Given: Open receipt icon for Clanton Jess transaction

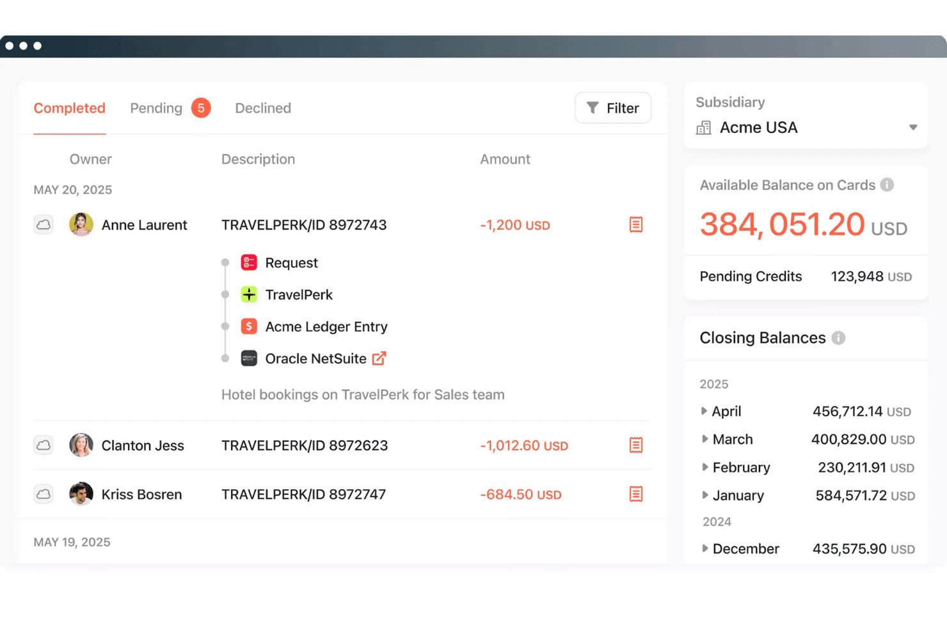Looking at the screenshot, I should pos(636,445).
